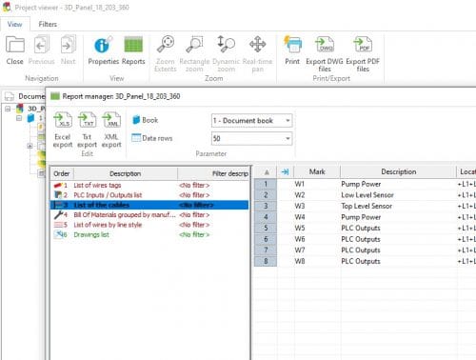Select 'Bill Of Materials grouped by manuf...' report
This screenshot has height=360, width=476.
(x=125, y=215)
